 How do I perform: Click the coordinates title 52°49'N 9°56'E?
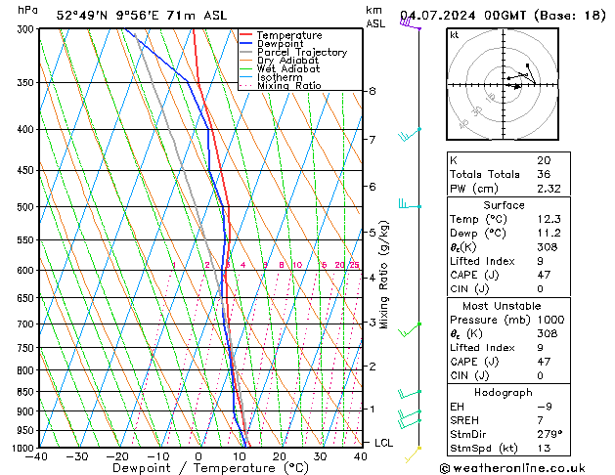click(108, 16)
